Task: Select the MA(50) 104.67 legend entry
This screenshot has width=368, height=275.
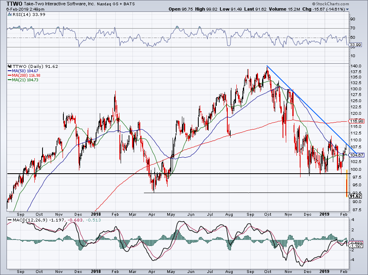Action: (23, 71)
